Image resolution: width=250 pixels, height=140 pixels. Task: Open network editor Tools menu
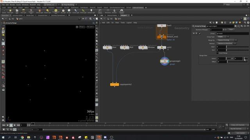coord(123,23)
